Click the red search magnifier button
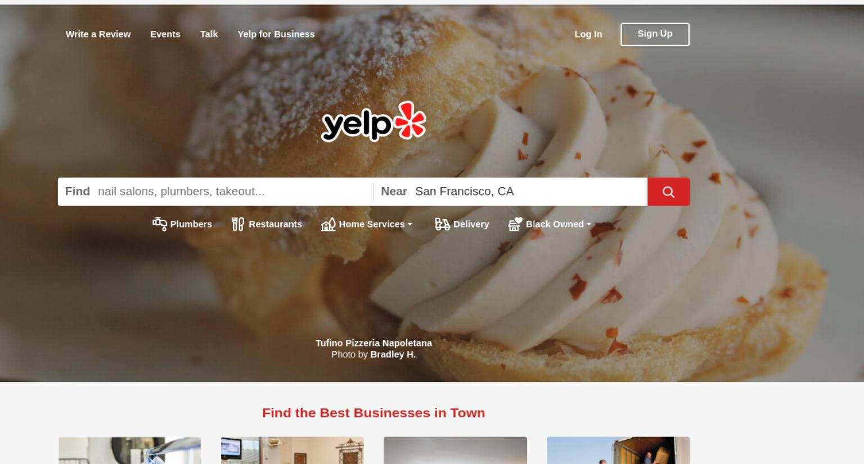864x464 pixels. pos(668,192)
